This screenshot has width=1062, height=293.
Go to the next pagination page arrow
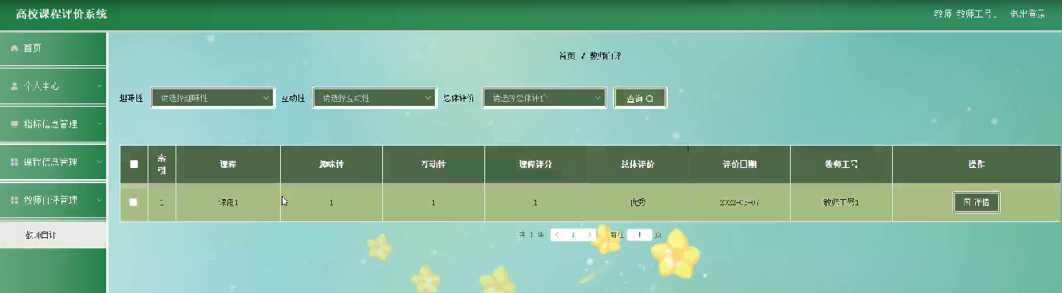[x=589, y=235]
